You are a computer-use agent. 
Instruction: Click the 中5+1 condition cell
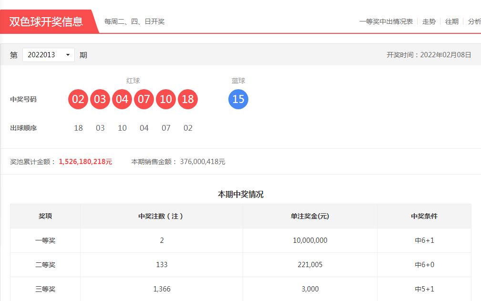click(424, 289)
